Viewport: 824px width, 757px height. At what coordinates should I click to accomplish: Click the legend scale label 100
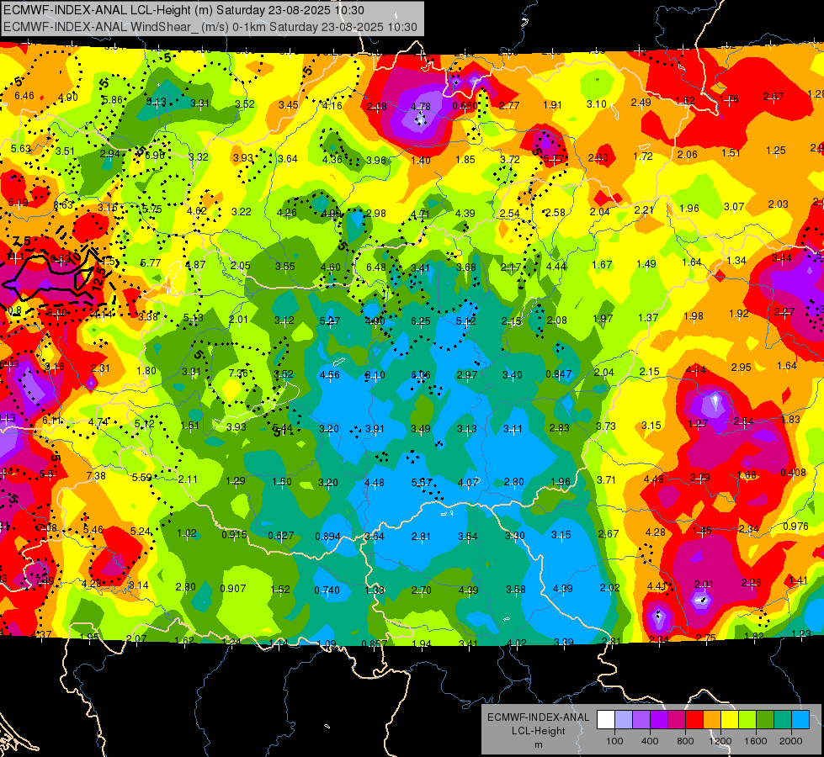click(614, 741)
